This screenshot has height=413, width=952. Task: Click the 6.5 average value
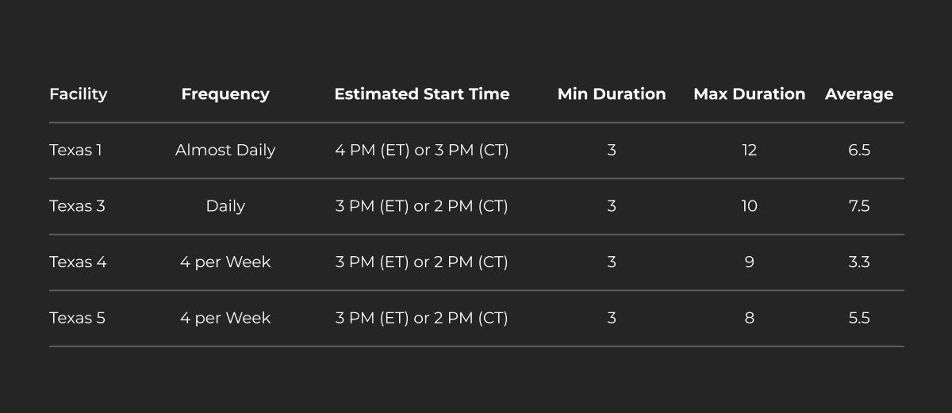point(858,150)
